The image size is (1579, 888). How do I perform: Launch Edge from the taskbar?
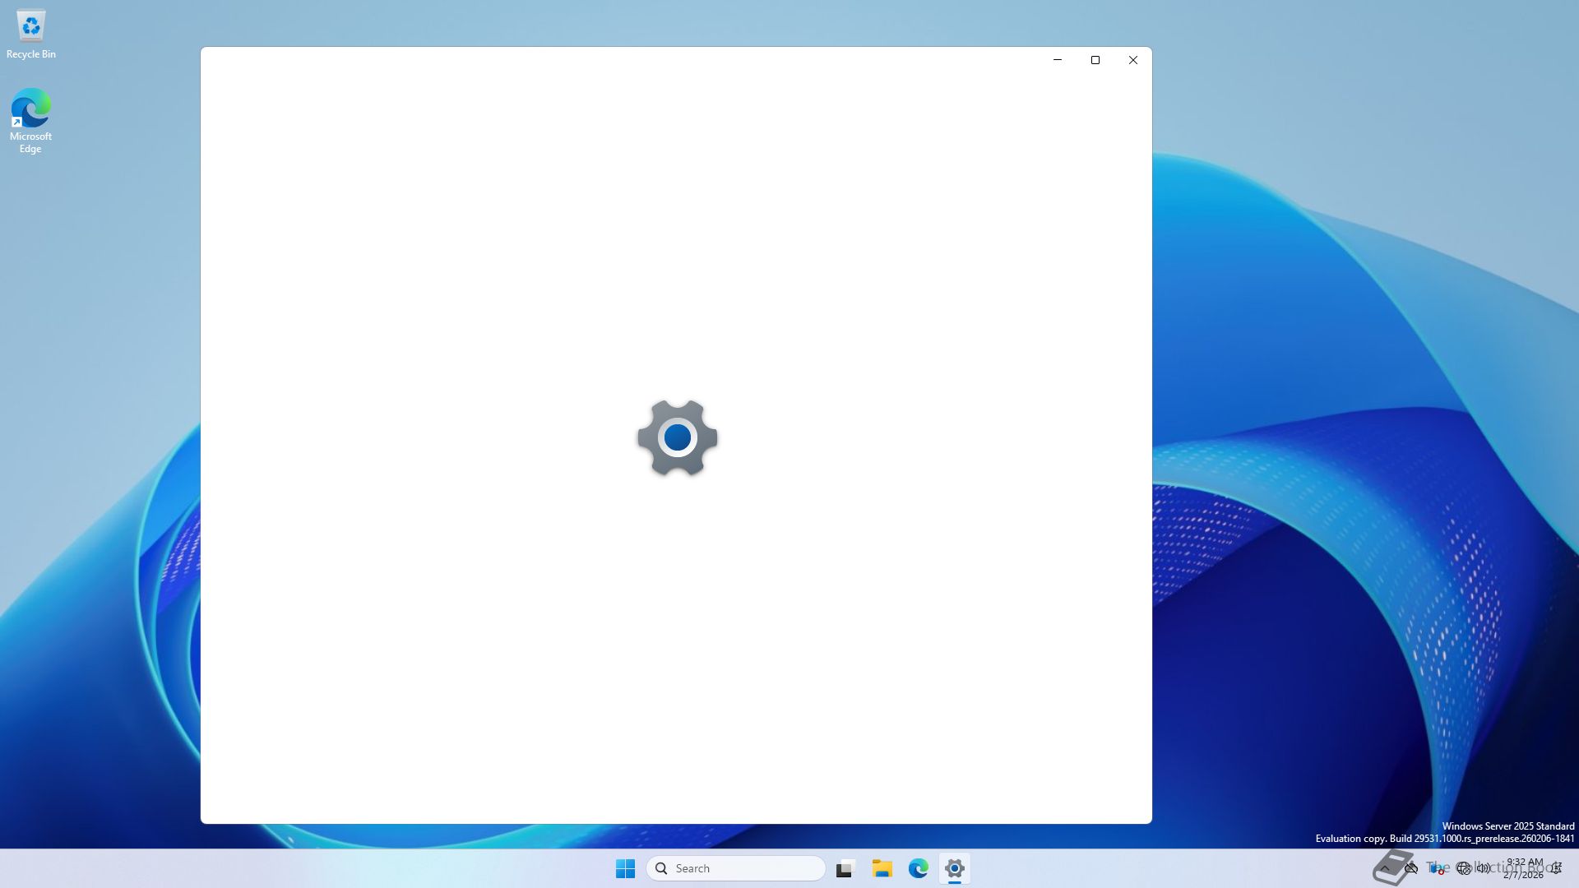coord(918,868)
